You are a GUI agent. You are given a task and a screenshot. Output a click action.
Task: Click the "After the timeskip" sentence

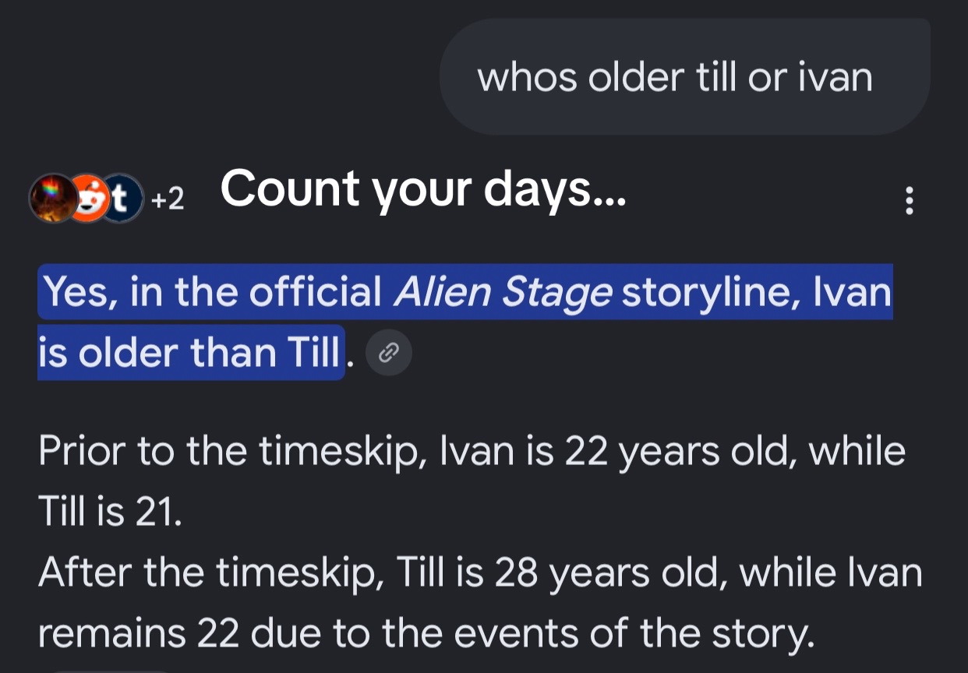[x=214, y=573]
